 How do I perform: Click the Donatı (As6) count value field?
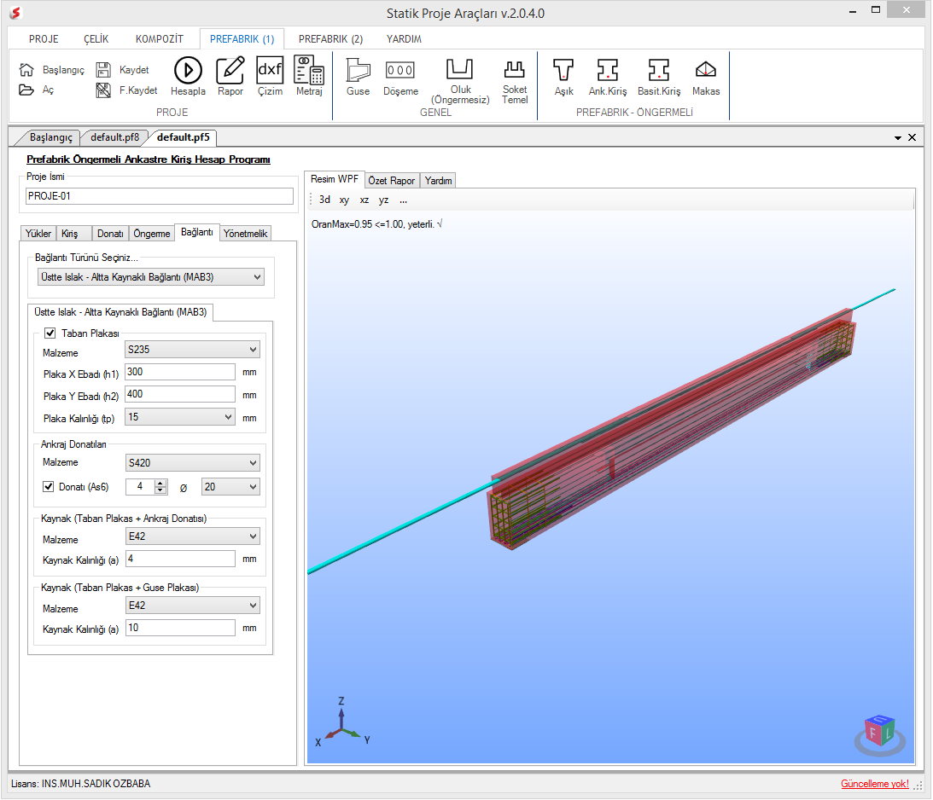(141, 487)
